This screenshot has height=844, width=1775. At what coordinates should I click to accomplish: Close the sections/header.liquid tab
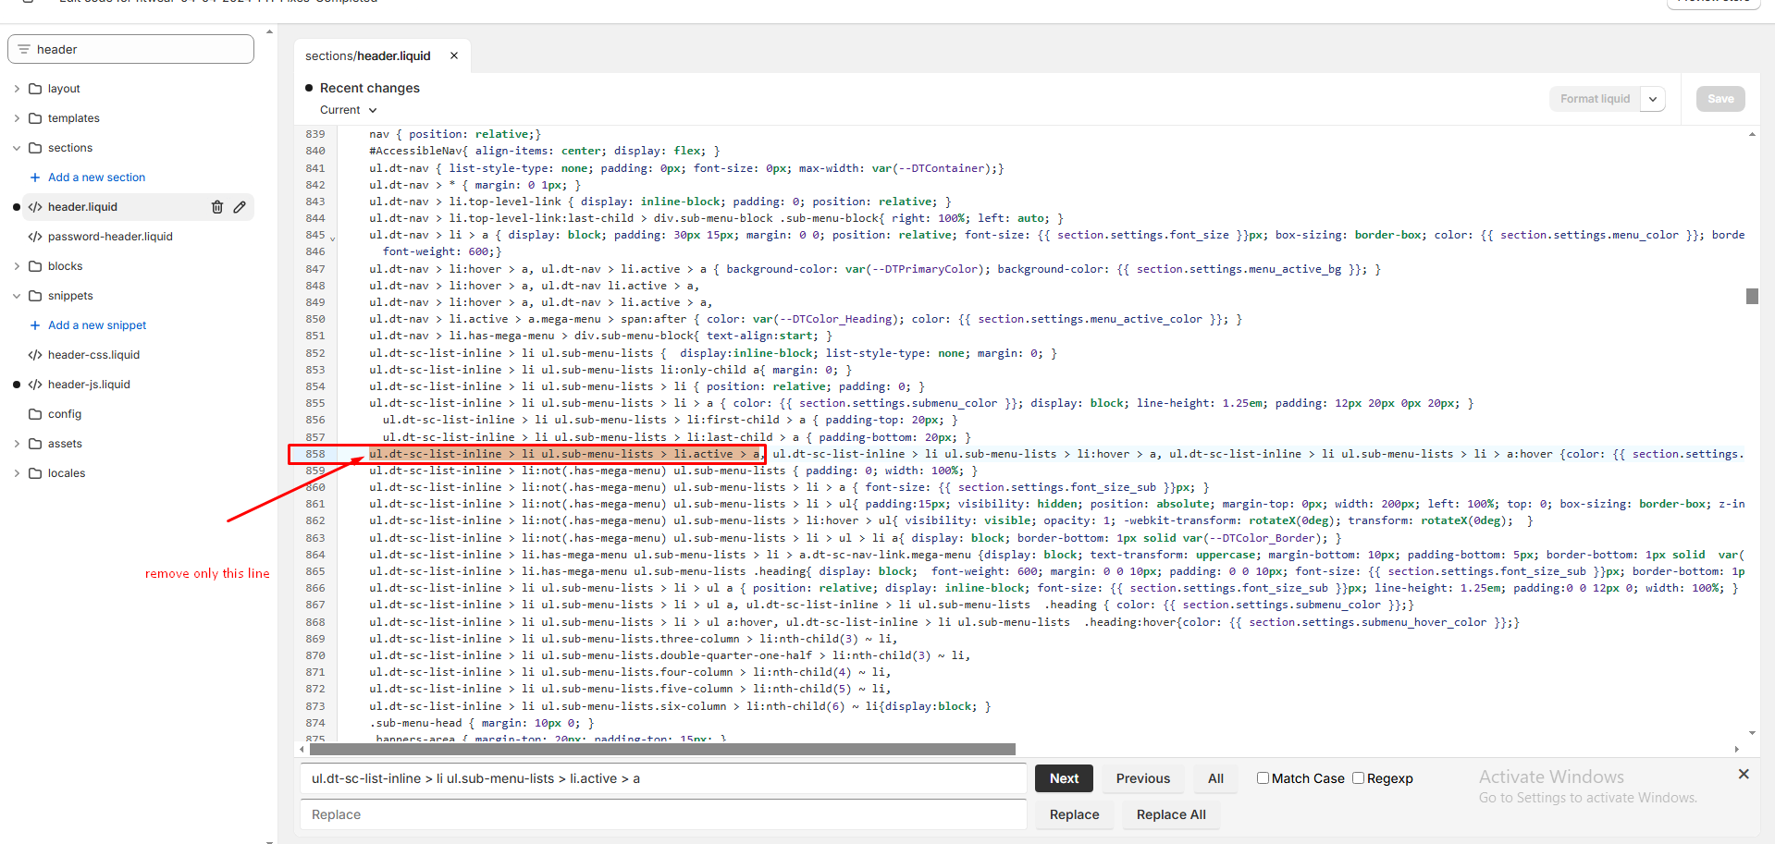click(454, 55)
